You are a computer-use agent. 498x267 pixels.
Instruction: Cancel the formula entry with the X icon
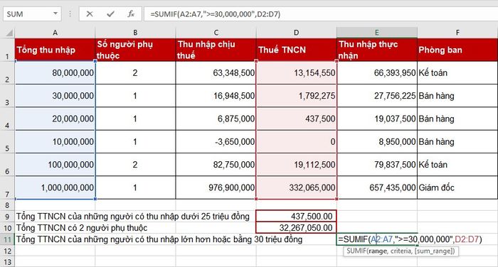(x=90, y=14)
